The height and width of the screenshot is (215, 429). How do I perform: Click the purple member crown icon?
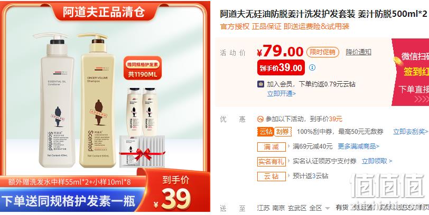click(x=261, y=84)
